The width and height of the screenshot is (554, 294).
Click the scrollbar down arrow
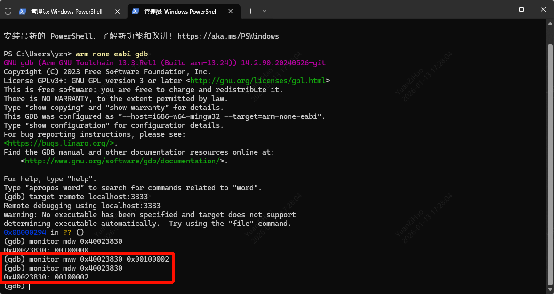click(550, 289)
